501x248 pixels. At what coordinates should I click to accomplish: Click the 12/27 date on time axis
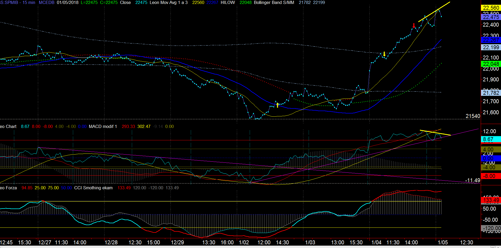45,242
